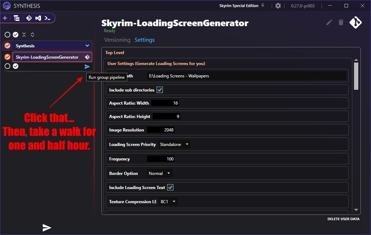Toggle the Include Loading Screen Text checkbox
Screen dimensions: 371x235
pyautogui.click(x=170, y=187)
